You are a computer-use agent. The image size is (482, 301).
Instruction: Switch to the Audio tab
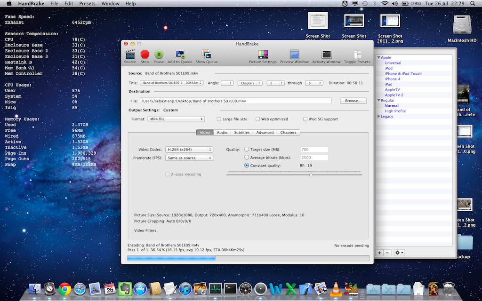tap(222, 133)
